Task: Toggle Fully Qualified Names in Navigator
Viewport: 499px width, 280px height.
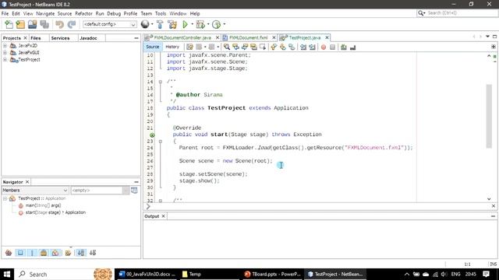Action: click(68, 253)
